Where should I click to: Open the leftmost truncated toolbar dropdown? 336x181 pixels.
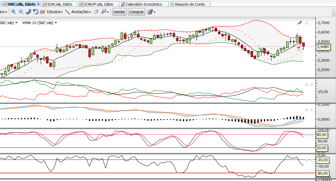coord(4,12)
